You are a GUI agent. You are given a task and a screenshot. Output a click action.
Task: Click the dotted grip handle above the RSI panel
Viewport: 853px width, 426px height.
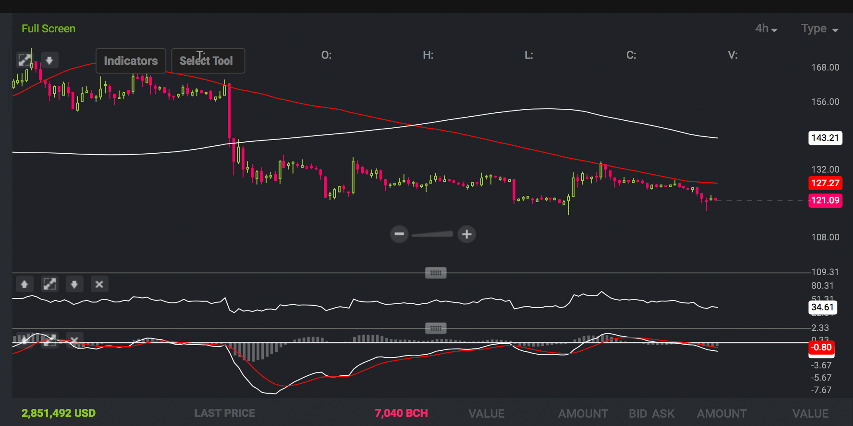(436, 273)
